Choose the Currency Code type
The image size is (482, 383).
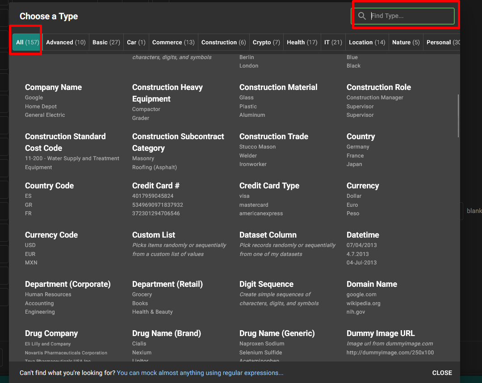click(x=51, y=235)
